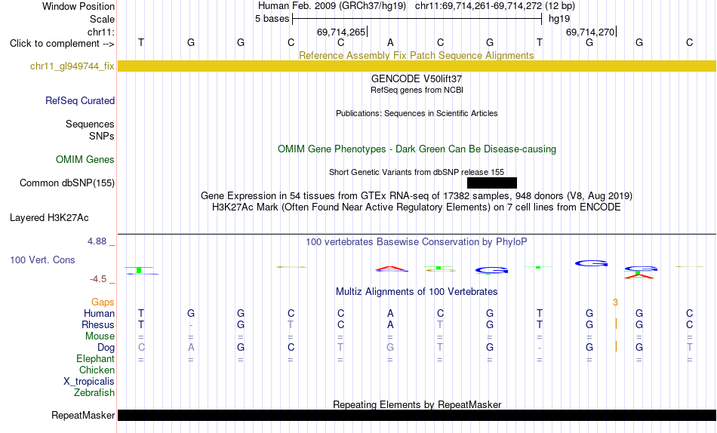Click the red A PhyloP conservation logo
717x433 pixels.
[x=391, y=269]
